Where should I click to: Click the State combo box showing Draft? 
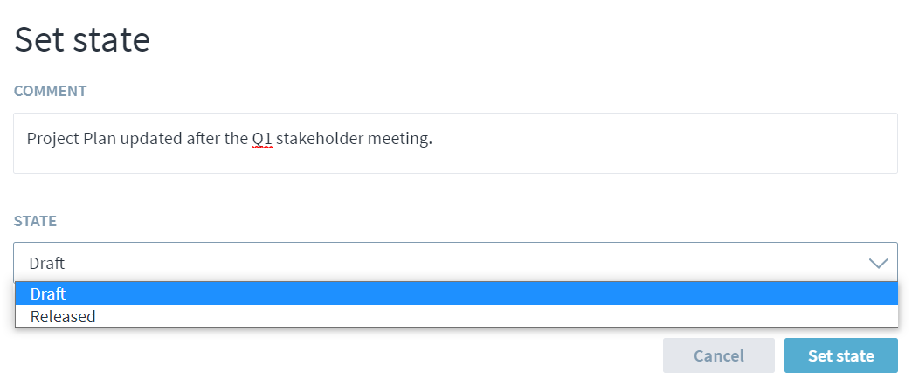coord(437,263)
